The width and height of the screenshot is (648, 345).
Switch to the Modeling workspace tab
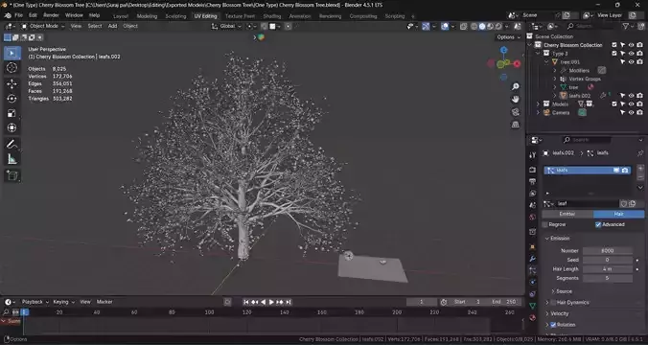pyautogui.click(x=147, y=16)
